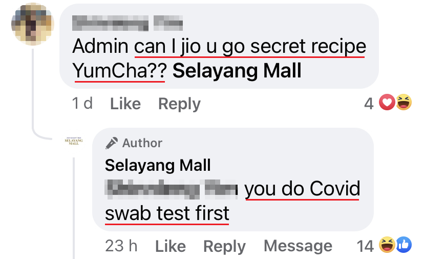Image resolution: width=424 pixels, height=259 pixels.
Task: Click the heart reaction icon on first comment
Action: tap(387, 102)
